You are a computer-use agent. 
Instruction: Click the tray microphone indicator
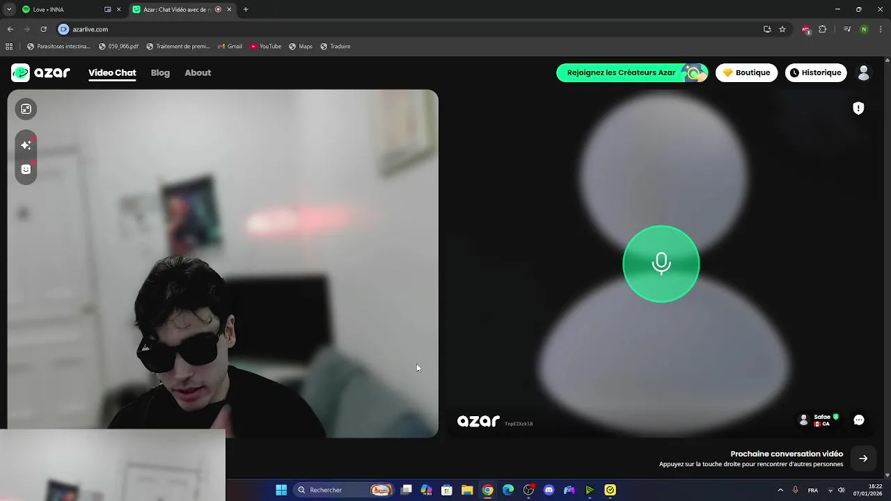point(795,490)
